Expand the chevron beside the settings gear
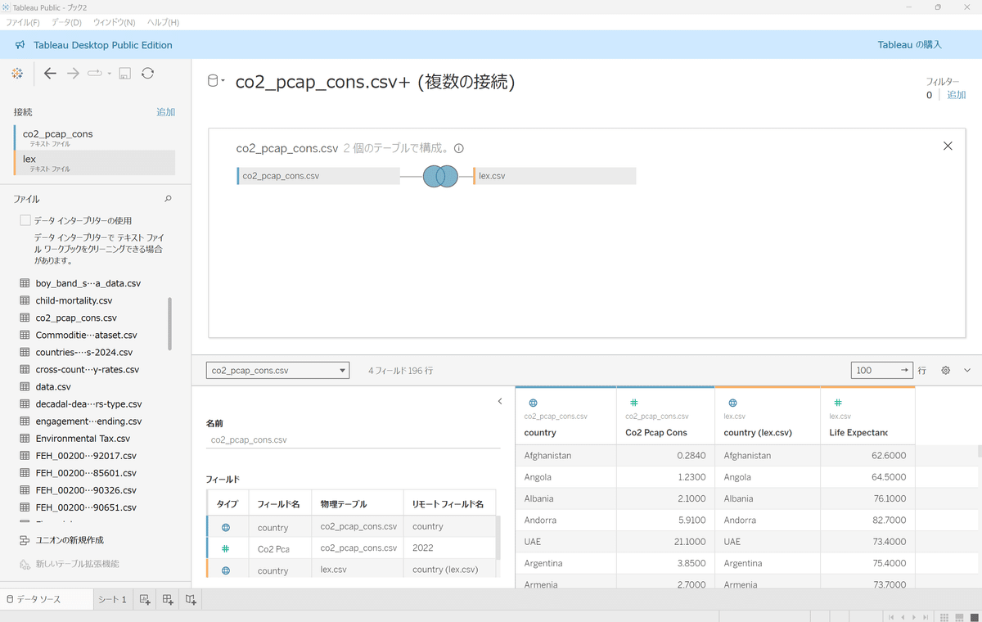 click(x=967, y=371)
